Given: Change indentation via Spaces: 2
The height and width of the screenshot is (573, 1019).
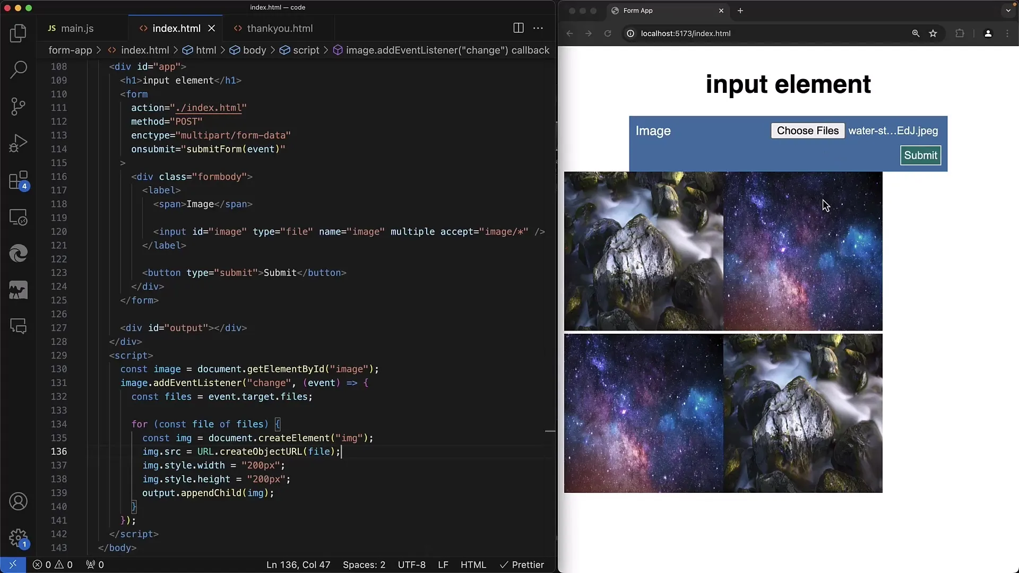Looking at the screenshot, I should pos(364,565).
